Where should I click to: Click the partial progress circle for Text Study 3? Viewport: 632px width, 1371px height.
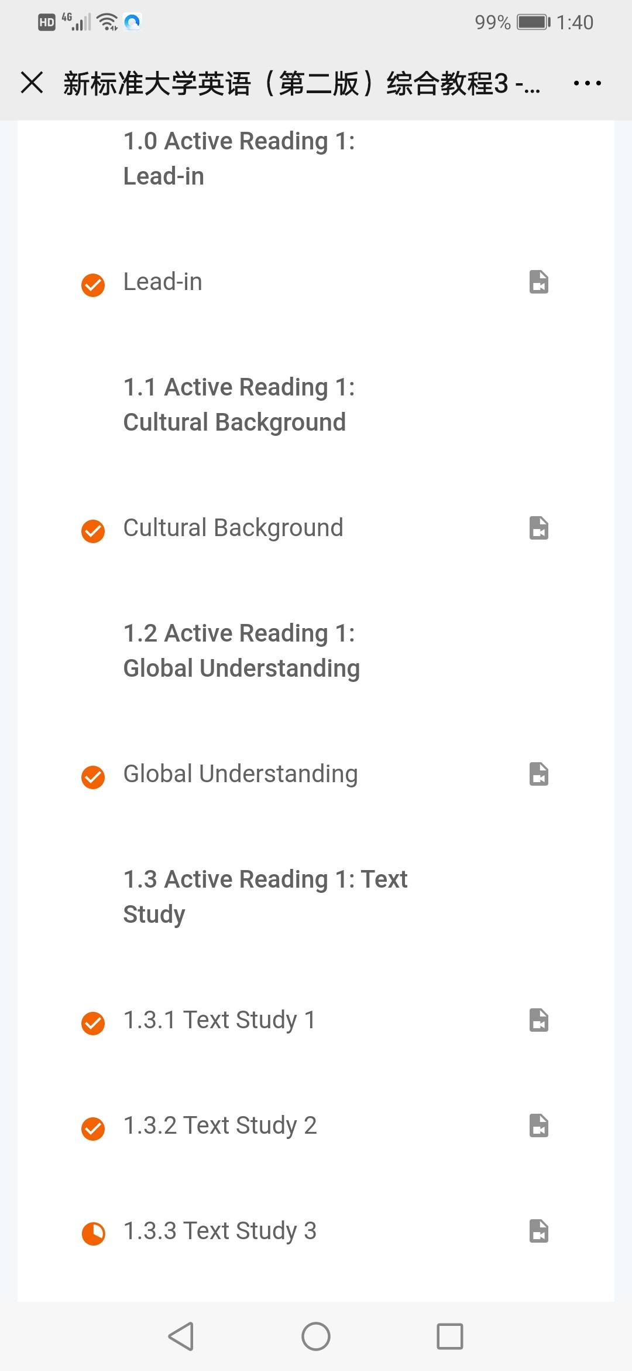click(x=93, y=1233)
